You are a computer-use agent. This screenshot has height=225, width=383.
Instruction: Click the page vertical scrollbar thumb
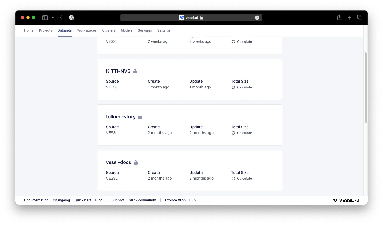click(x=366, y=87)
